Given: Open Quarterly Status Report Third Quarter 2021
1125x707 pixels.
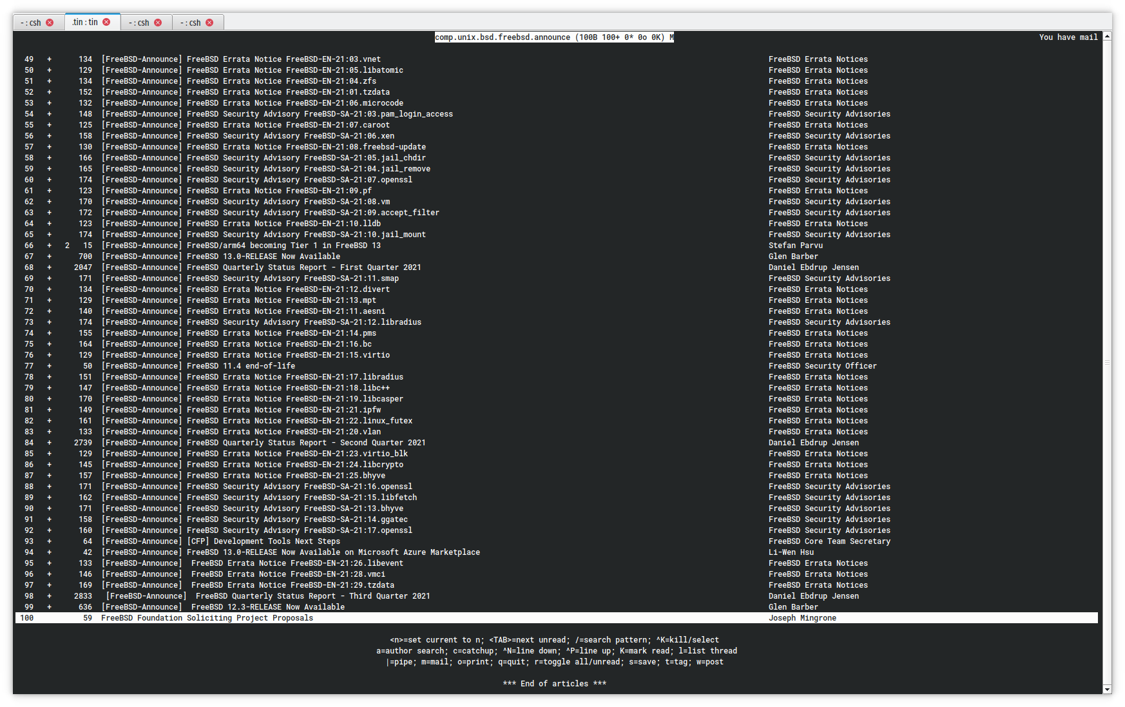Looking at the screenshot, I should coord(312,596).
